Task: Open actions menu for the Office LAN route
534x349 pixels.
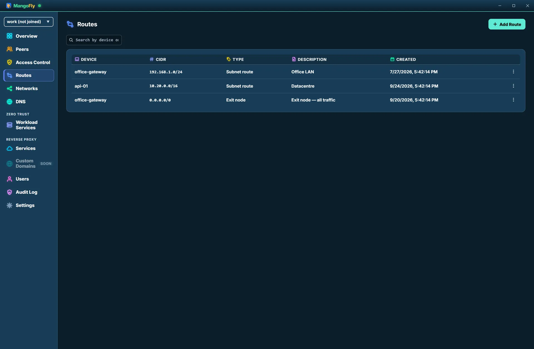Action: click(513, 72)
